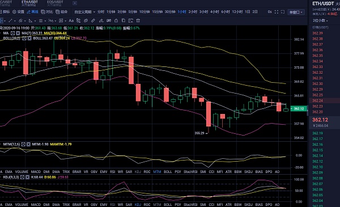Click the hide-drawings binoculars icon
340x207 pixels.
[x=109, y=20]
